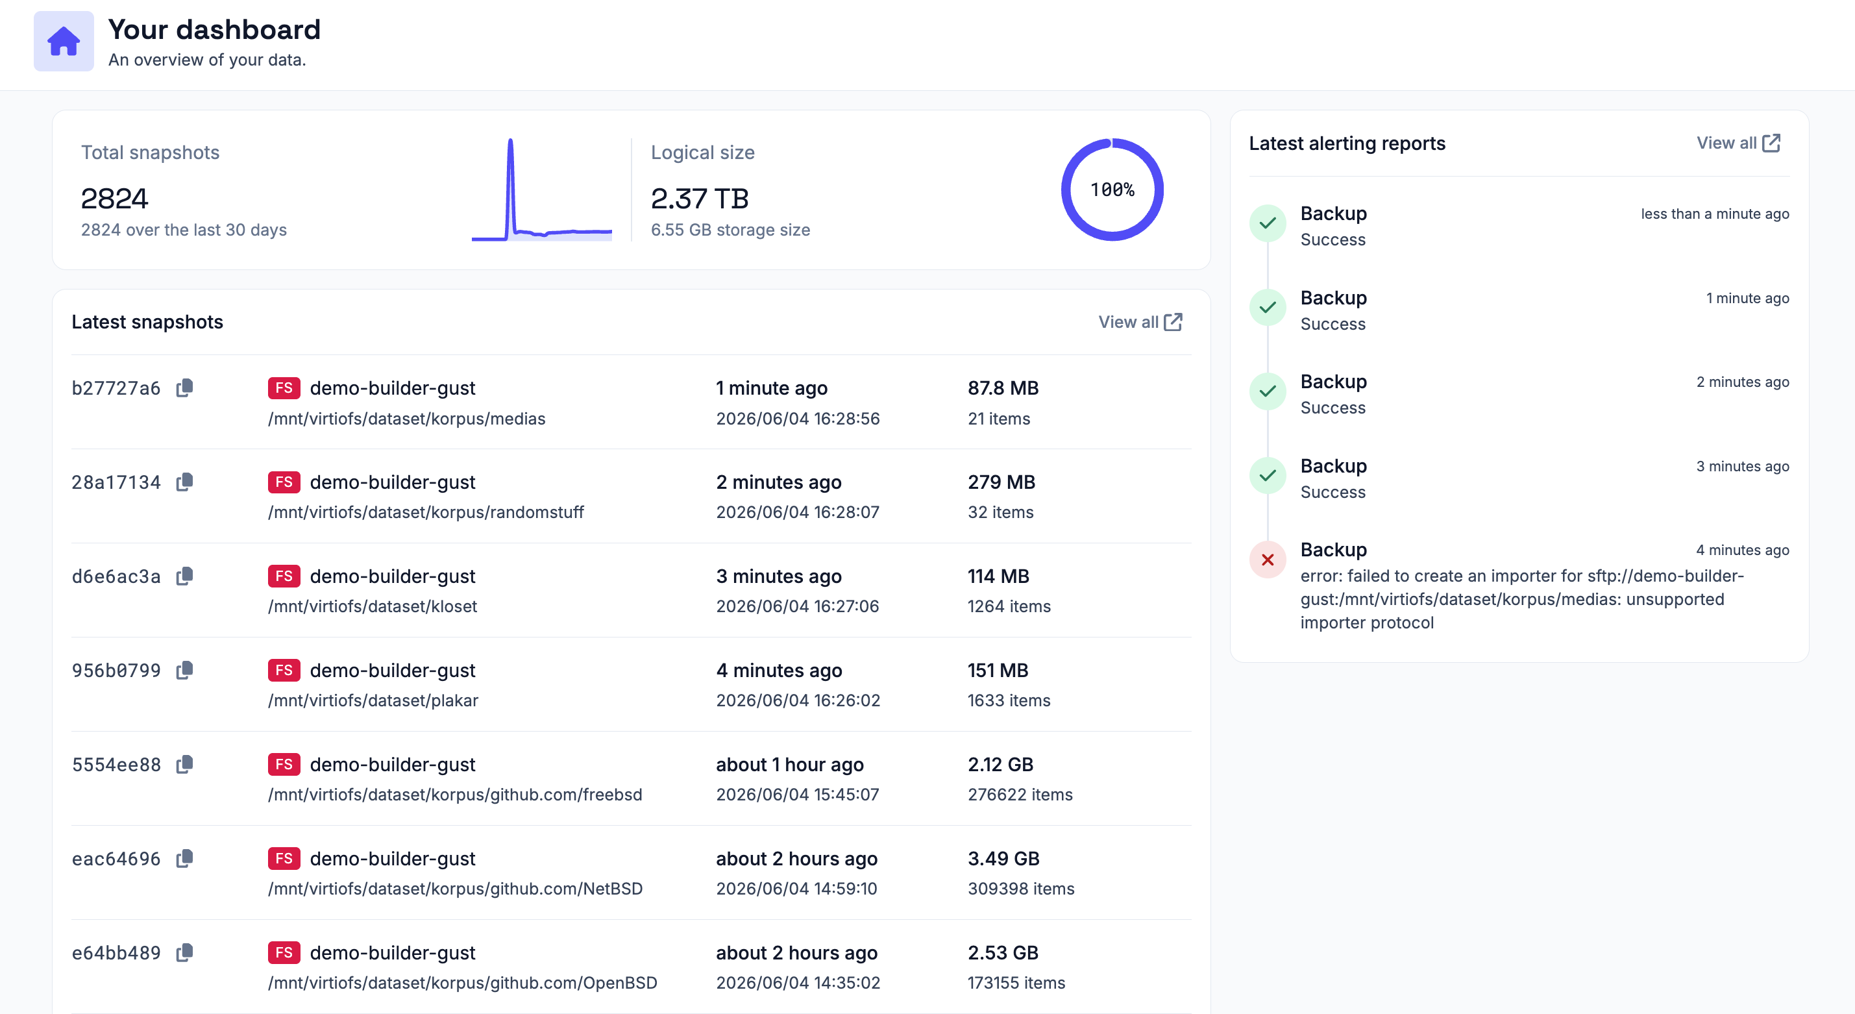Image resolution: width=1855 pixels, height=1014 pixels.
Task: Copy snapshot ID e64bb489
Action: click(185, 953)
